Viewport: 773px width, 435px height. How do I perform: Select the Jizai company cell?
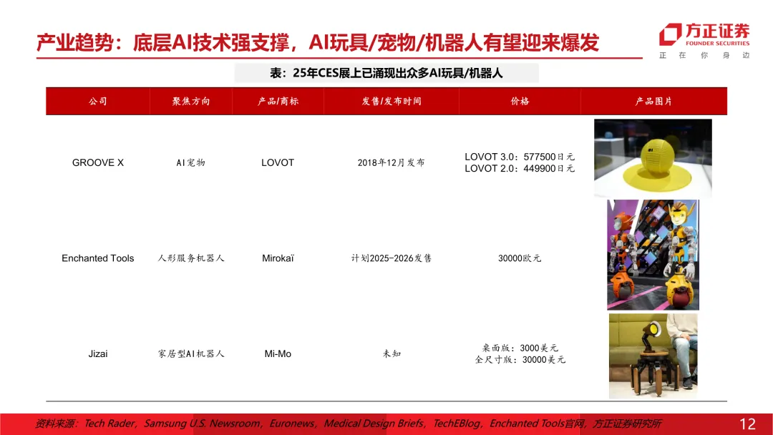click(97, 353)
